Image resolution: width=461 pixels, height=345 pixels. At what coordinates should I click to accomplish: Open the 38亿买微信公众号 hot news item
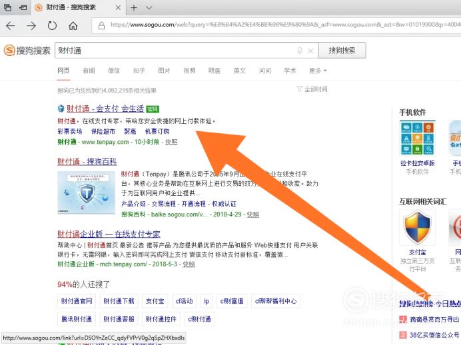point(434,335)
